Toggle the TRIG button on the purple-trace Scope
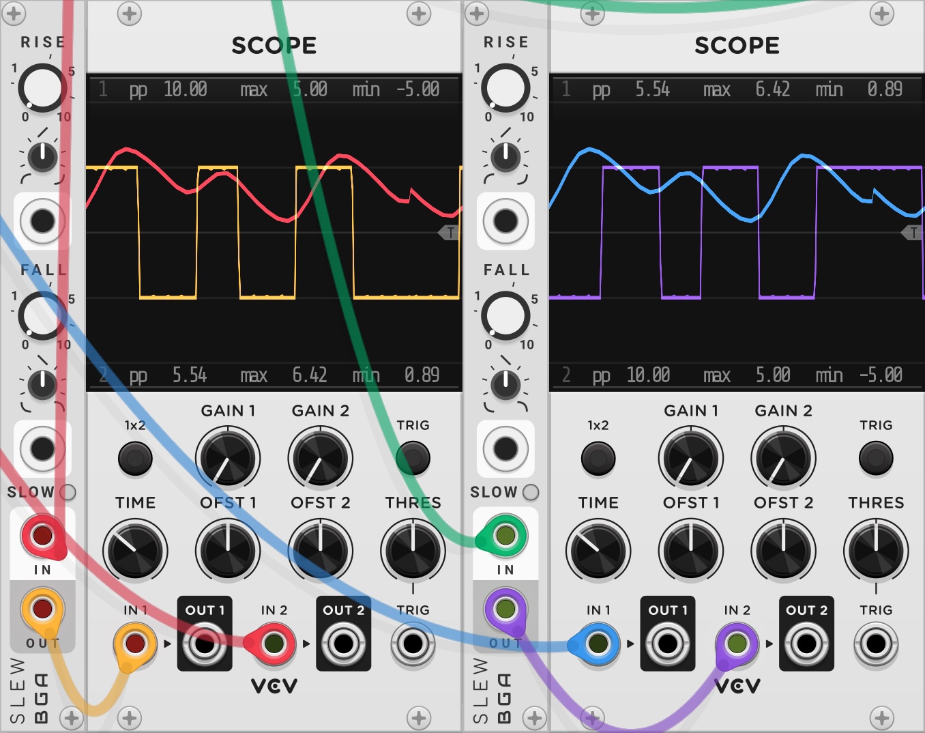Image resolution: width=925 pixels, height=733 pixels. pos(876,459)
